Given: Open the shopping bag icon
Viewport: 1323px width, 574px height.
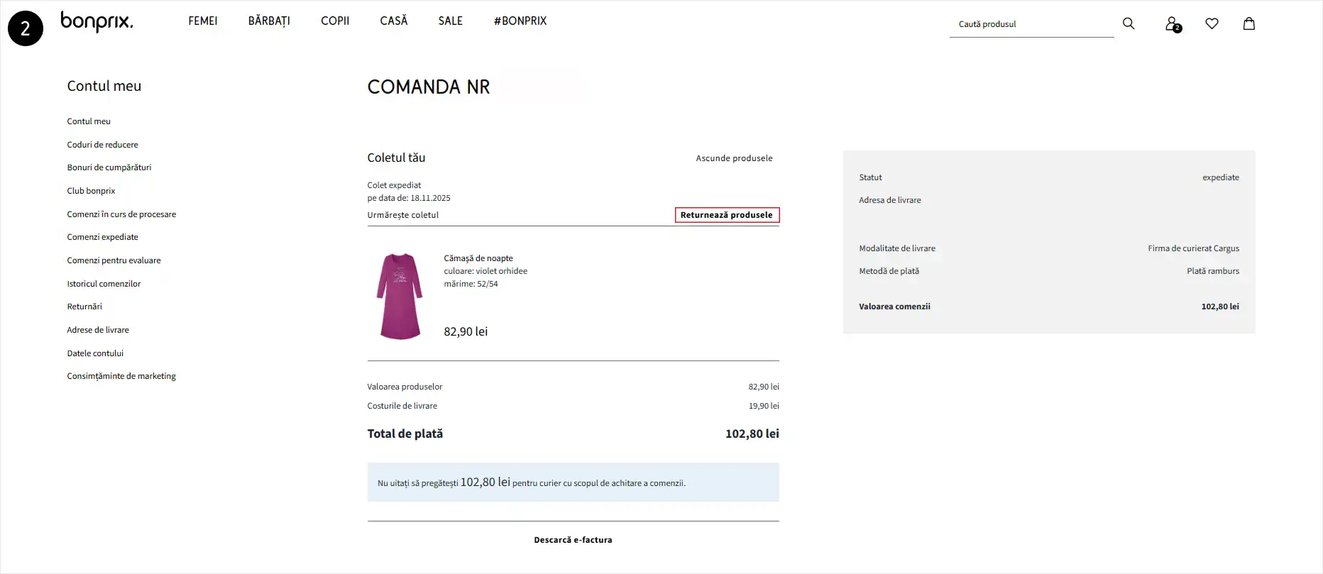Looking at the screenshot, I should 1249,23.
